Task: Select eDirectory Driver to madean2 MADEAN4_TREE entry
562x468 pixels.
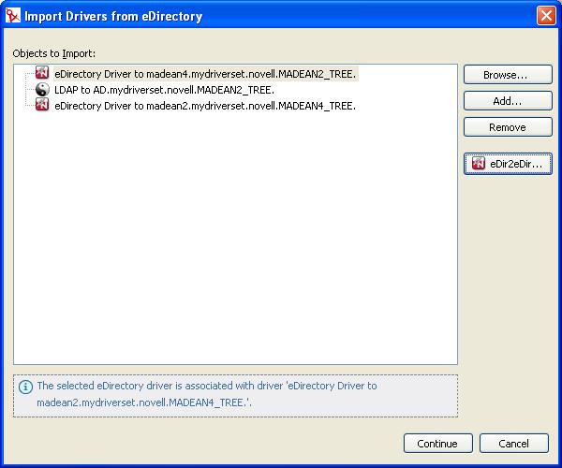Action: tap(205, 106)
